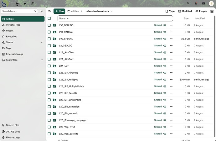Open the share icon for L1C_SPECAL
This screenshot has height=141, width=216.
(165, 39)
